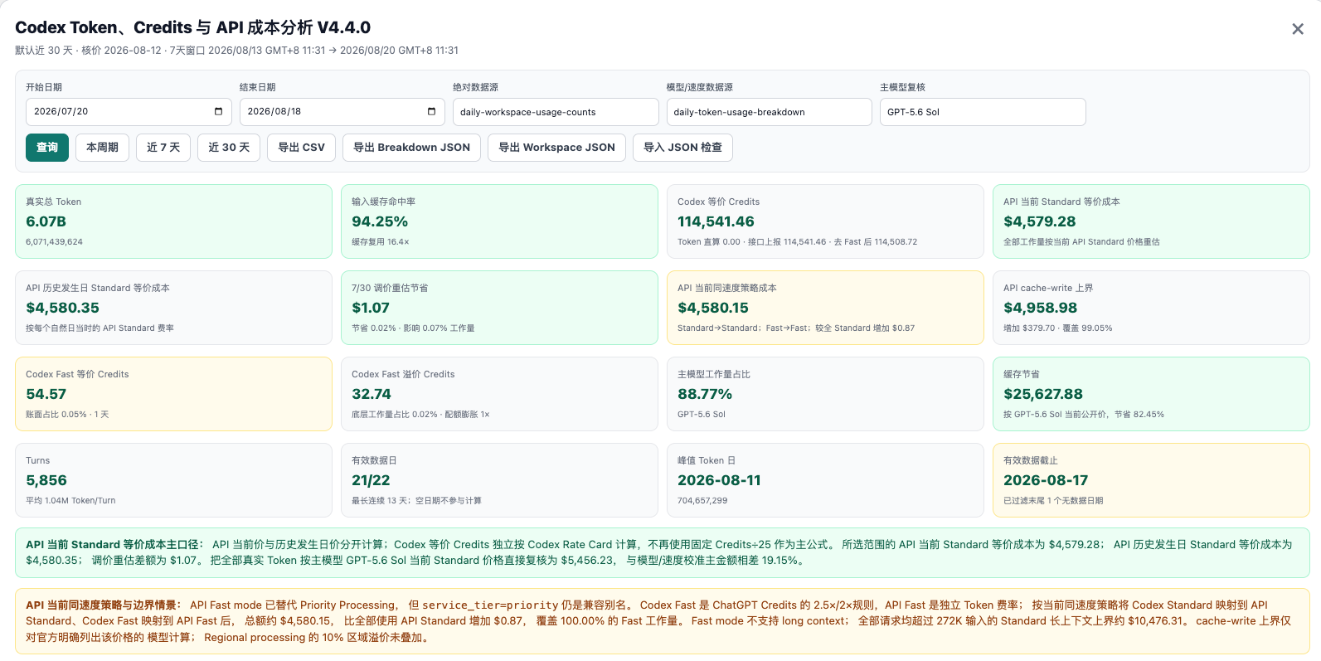Image resolution: width=1321 pixels, height=661 pixels.
Task: Click API 当前同速度策略成本 value $4,580.15
Action: (x=713, y=308)
